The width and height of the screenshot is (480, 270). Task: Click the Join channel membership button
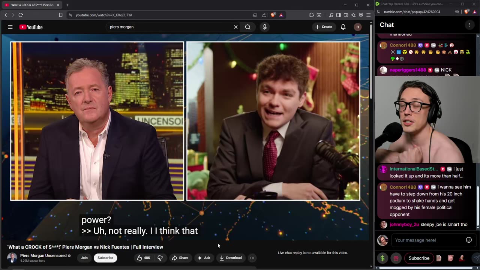coord(84,258)
